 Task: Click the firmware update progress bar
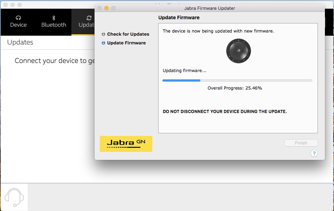237,80
